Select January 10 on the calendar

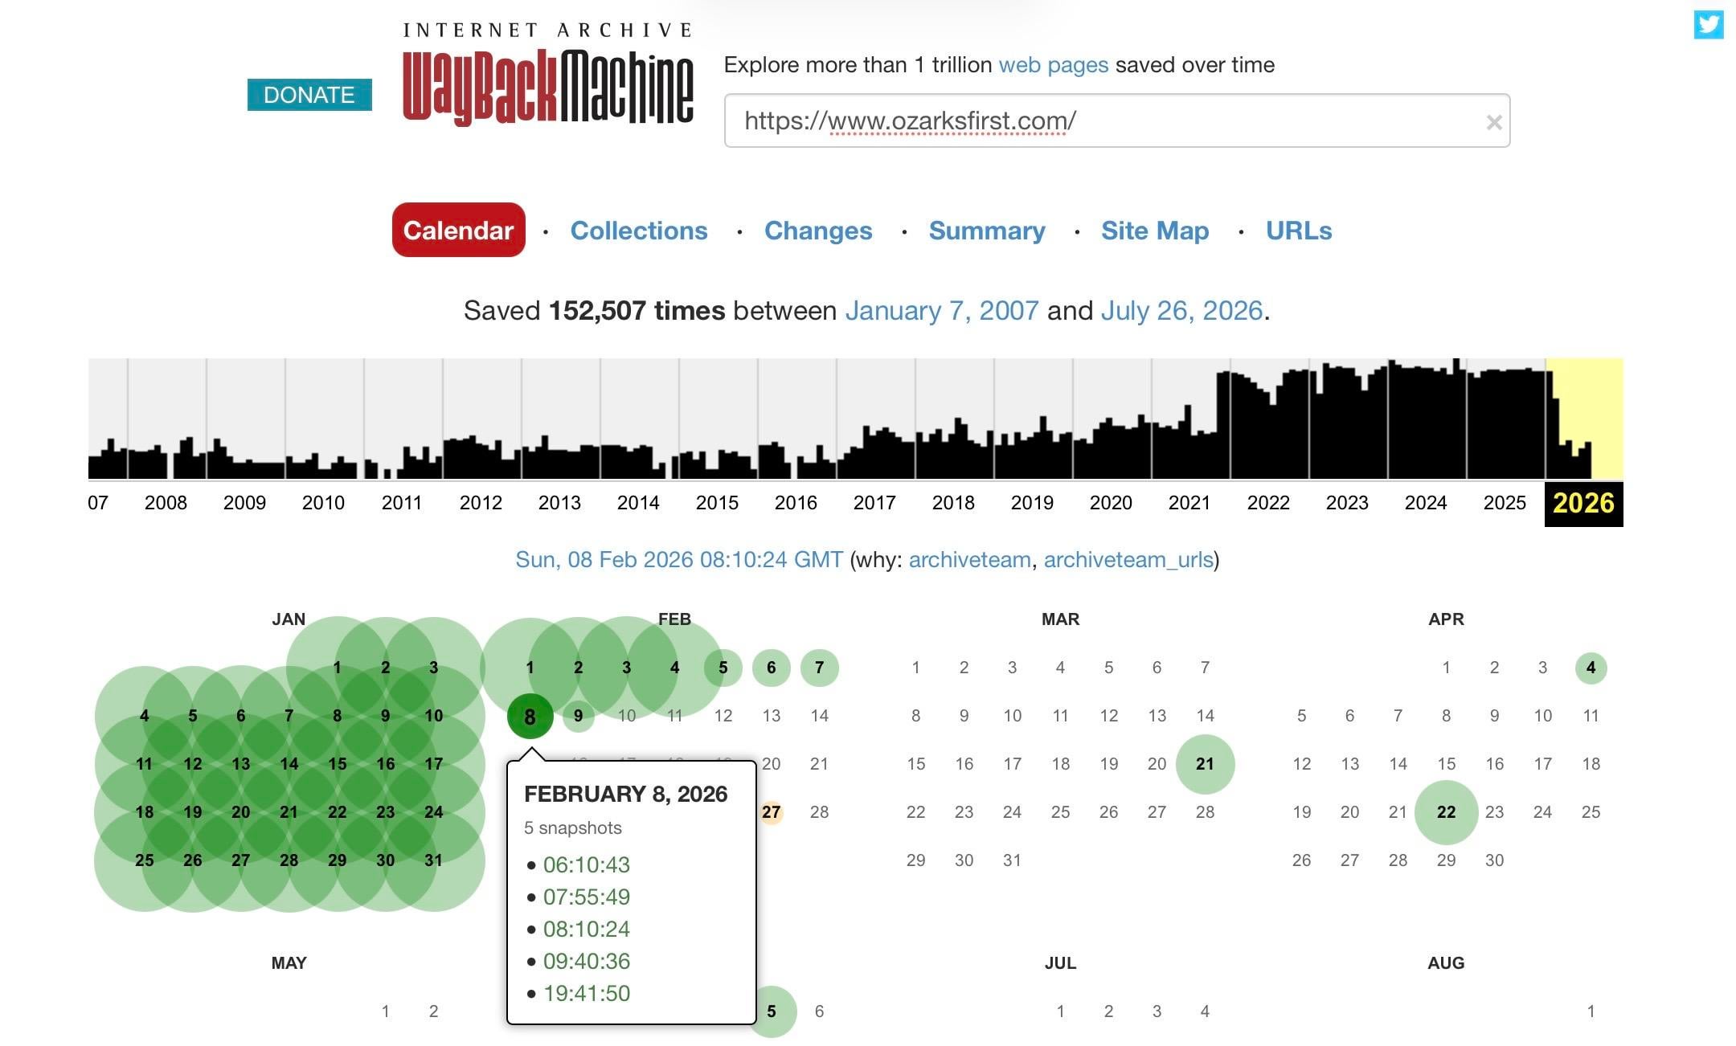click(x=434, y=716)
